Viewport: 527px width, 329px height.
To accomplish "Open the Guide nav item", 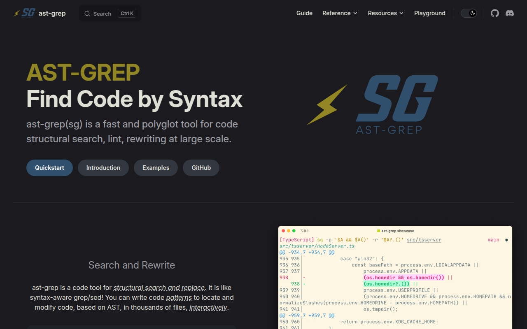I will point(304,13).
